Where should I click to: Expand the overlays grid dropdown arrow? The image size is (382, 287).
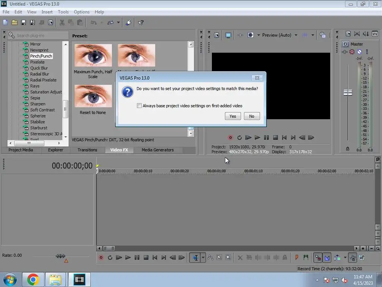[313, 35]
